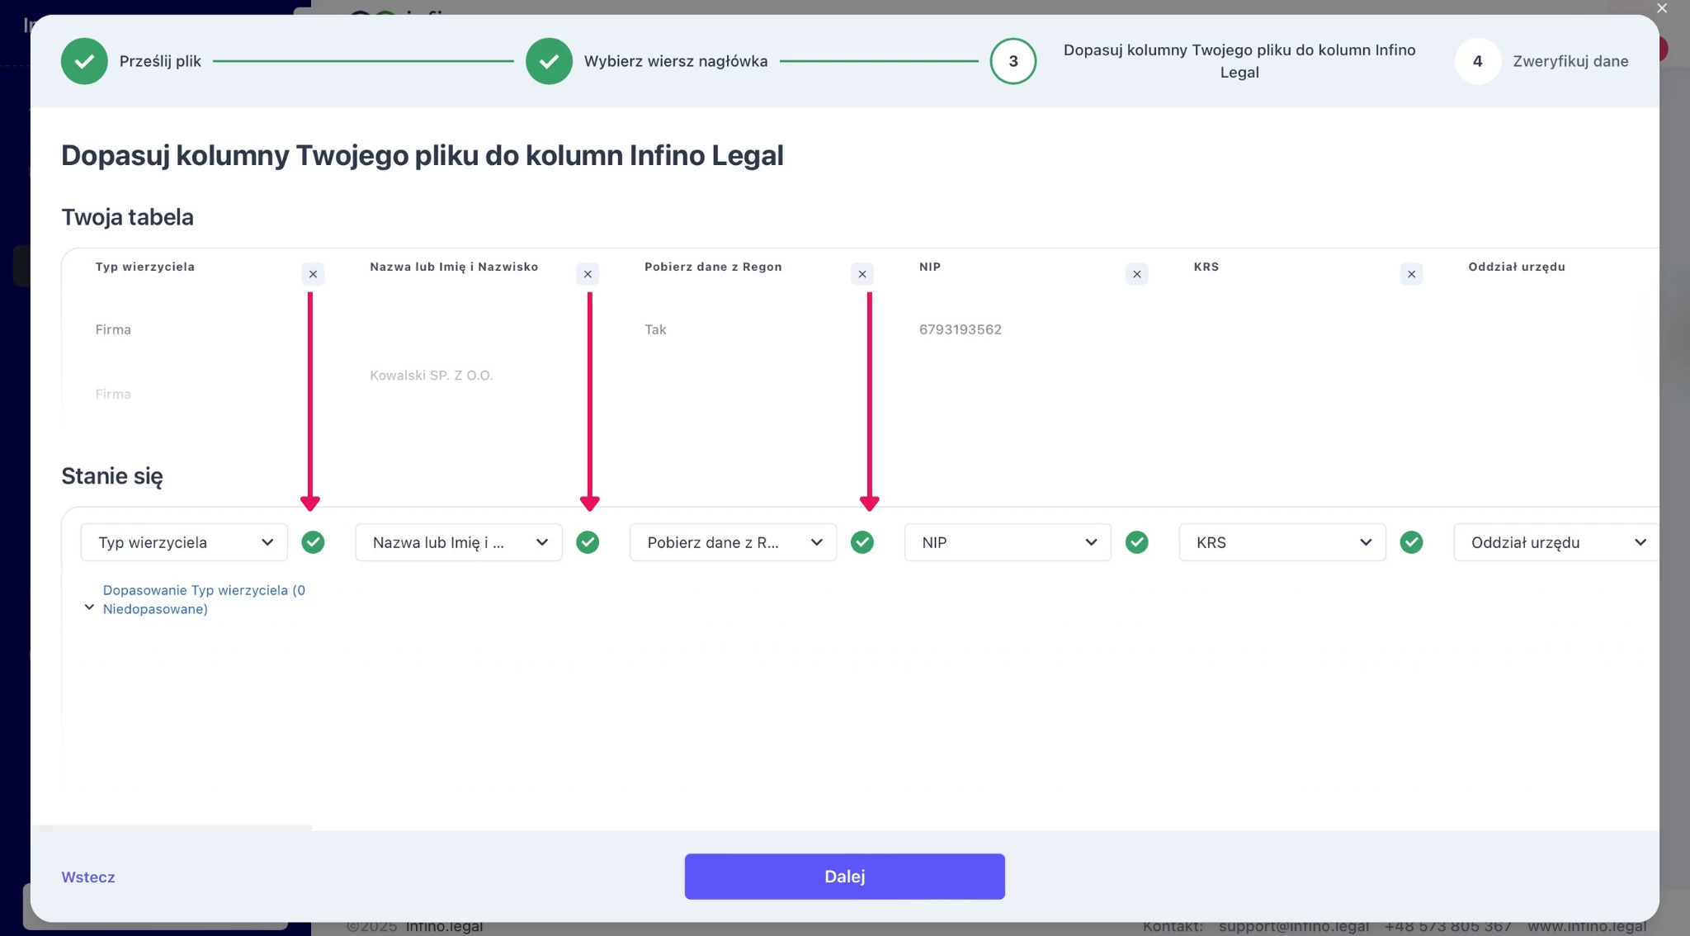Screen dimensions: 1690x936
Task: Go to Wybierz wiersz nagłówka step
Action: 549,61
